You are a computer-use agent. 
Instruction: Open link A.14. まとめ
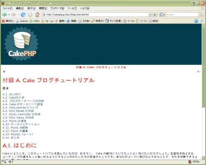pos(11,138)
